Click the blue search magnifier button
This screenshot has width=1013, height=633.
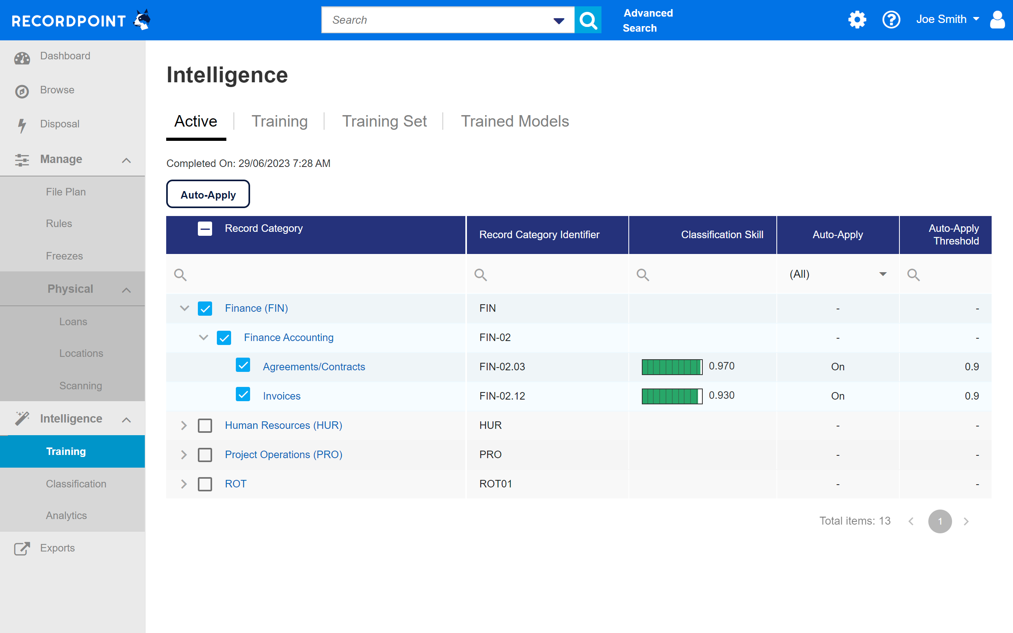click(588, 20)
